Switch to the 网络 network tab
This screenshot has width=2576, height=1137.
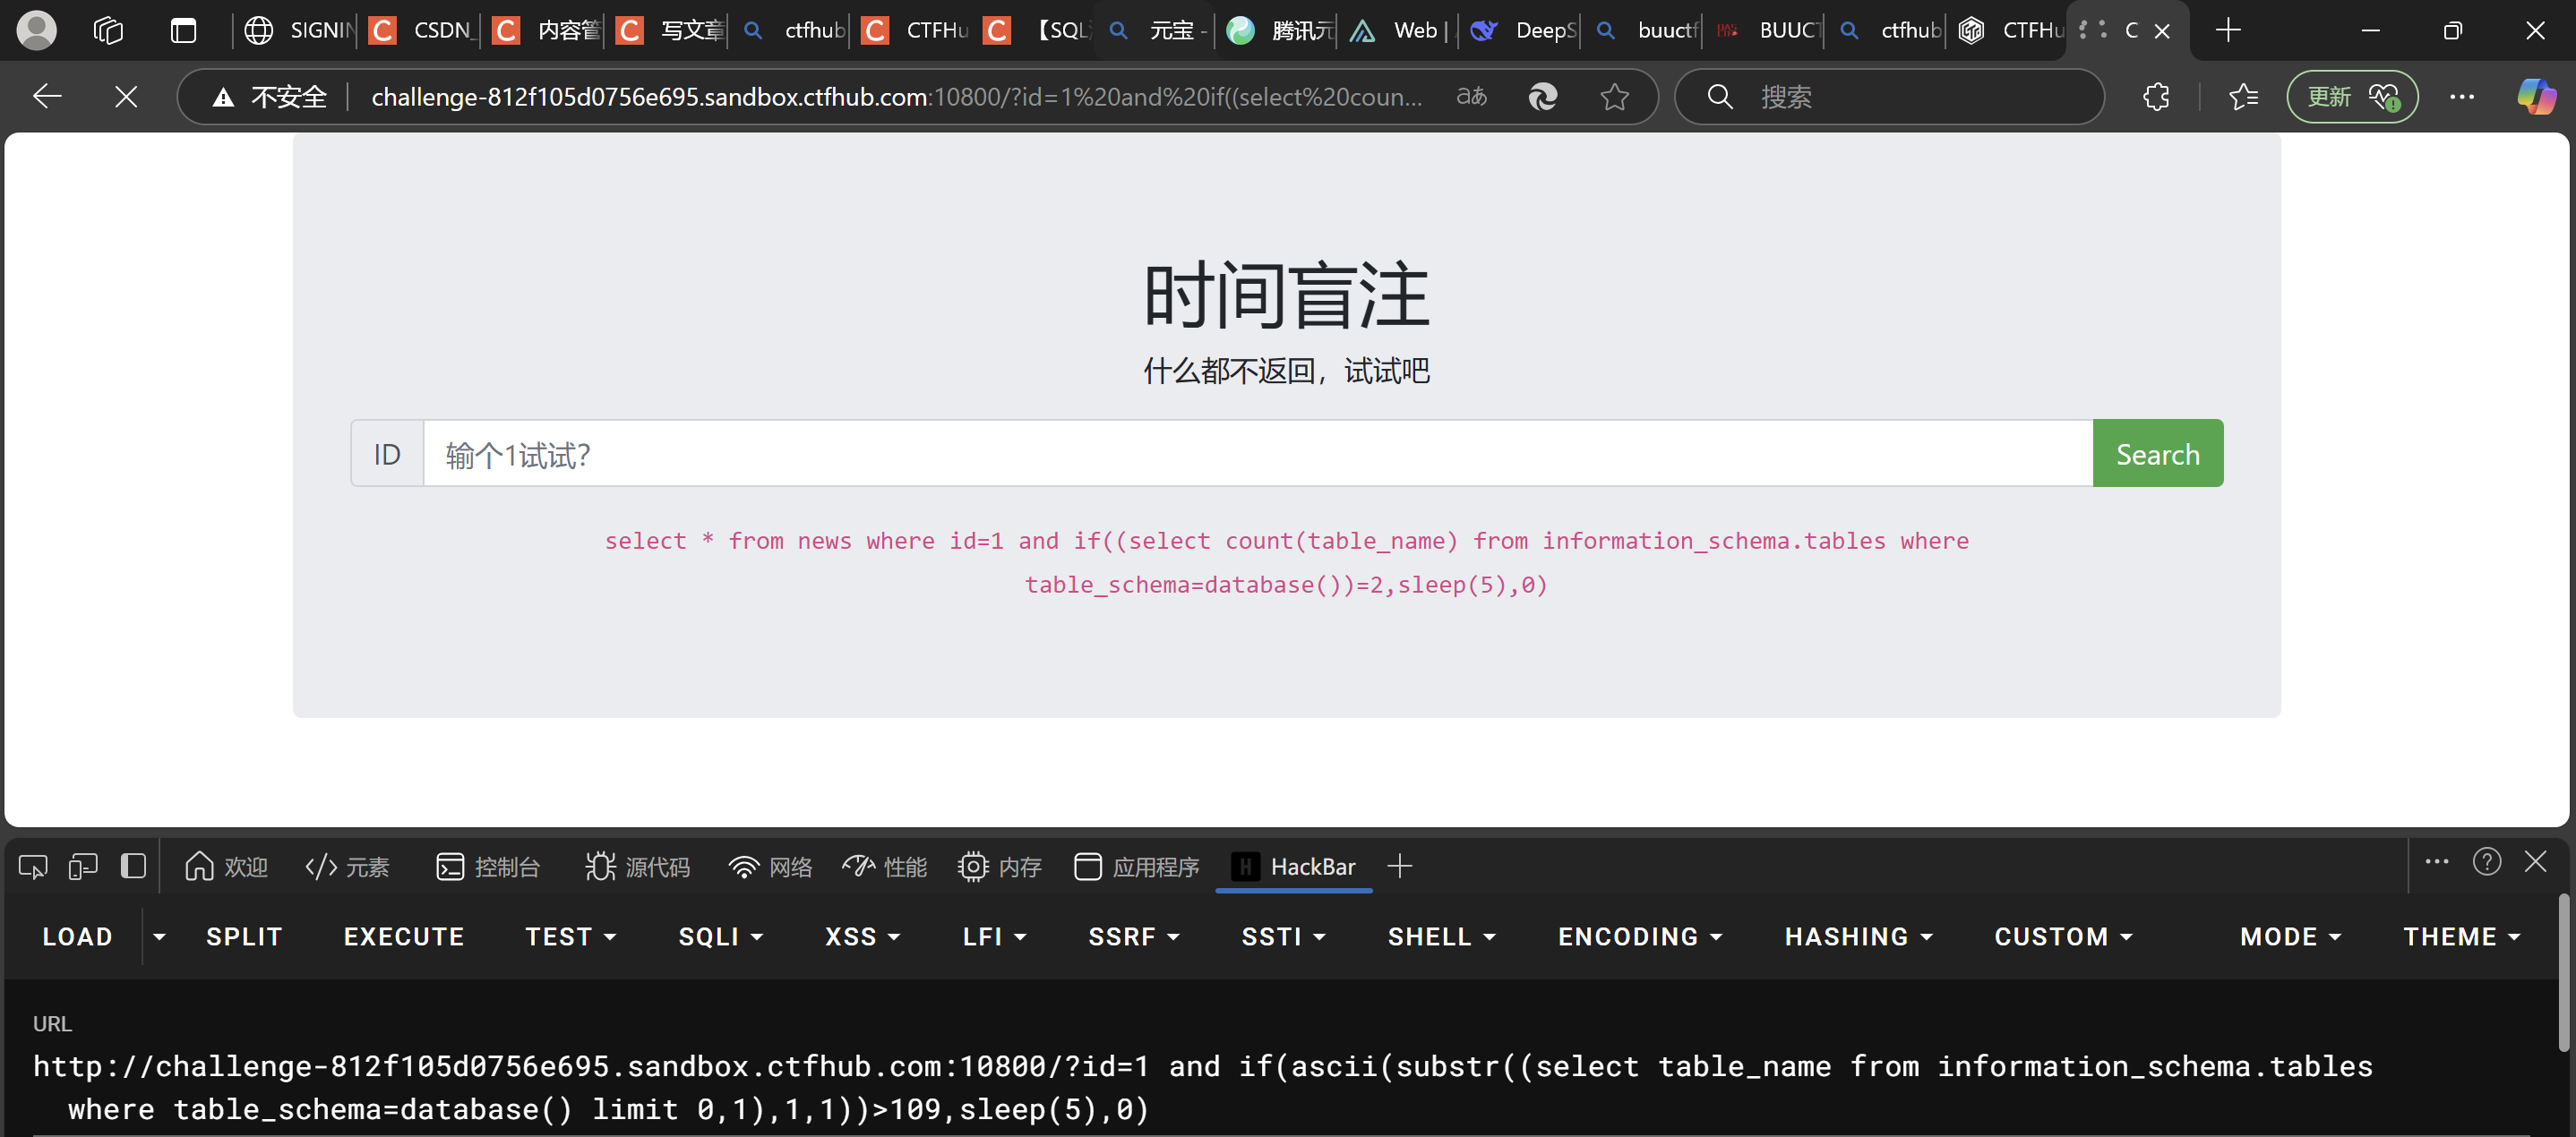click(x=770, y=867)
